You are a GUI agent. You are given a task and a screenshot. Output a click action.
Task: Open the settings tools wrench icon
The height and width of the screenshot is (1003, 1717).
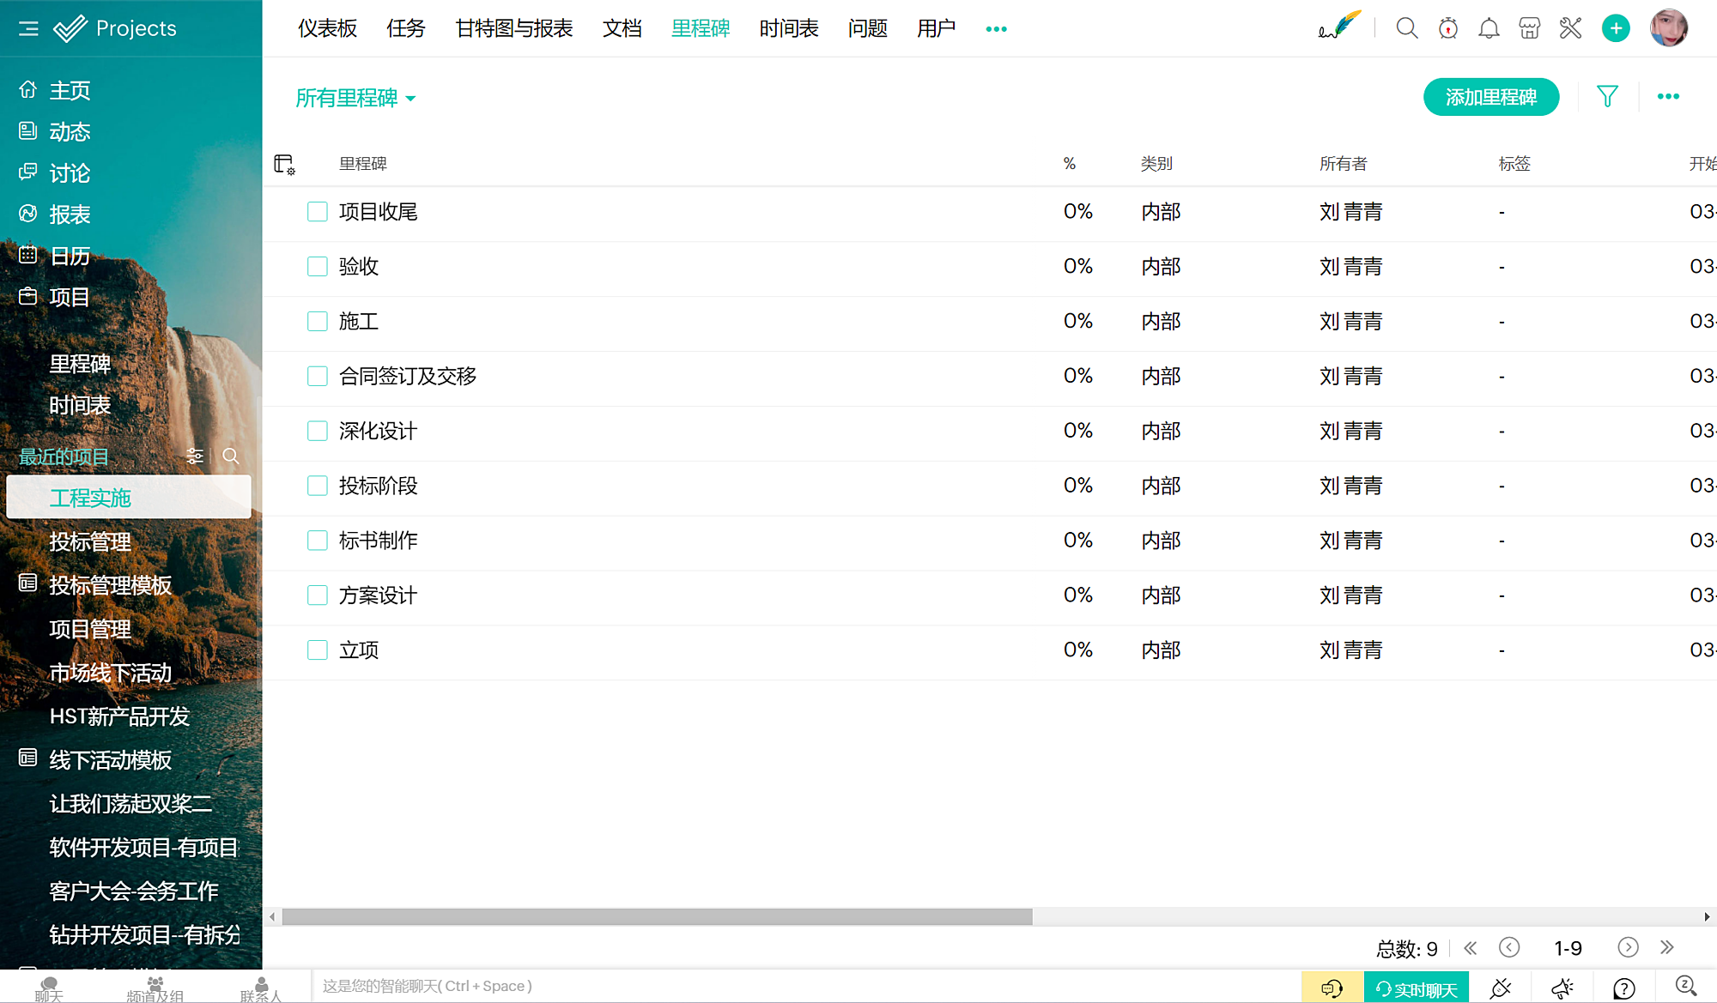[1570, 28]
